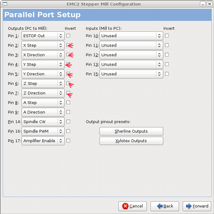Enable Invert for input Pin 11
Image resolution: width=214 pixels, height=214 pixels.
coord(167,45)
